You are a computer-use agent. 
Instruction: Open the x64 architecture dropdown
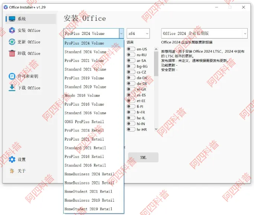138,33
